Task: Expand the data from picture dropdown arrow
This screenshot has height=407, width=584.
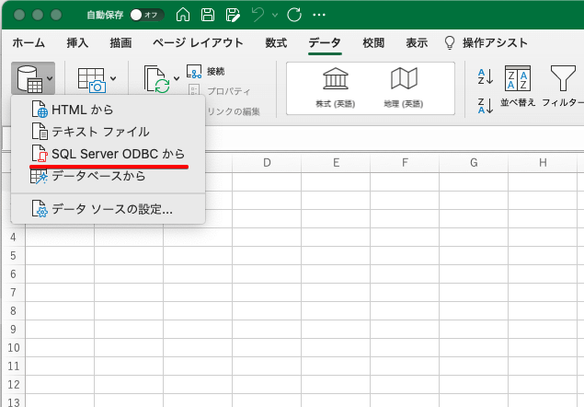Action: [113, 78]
